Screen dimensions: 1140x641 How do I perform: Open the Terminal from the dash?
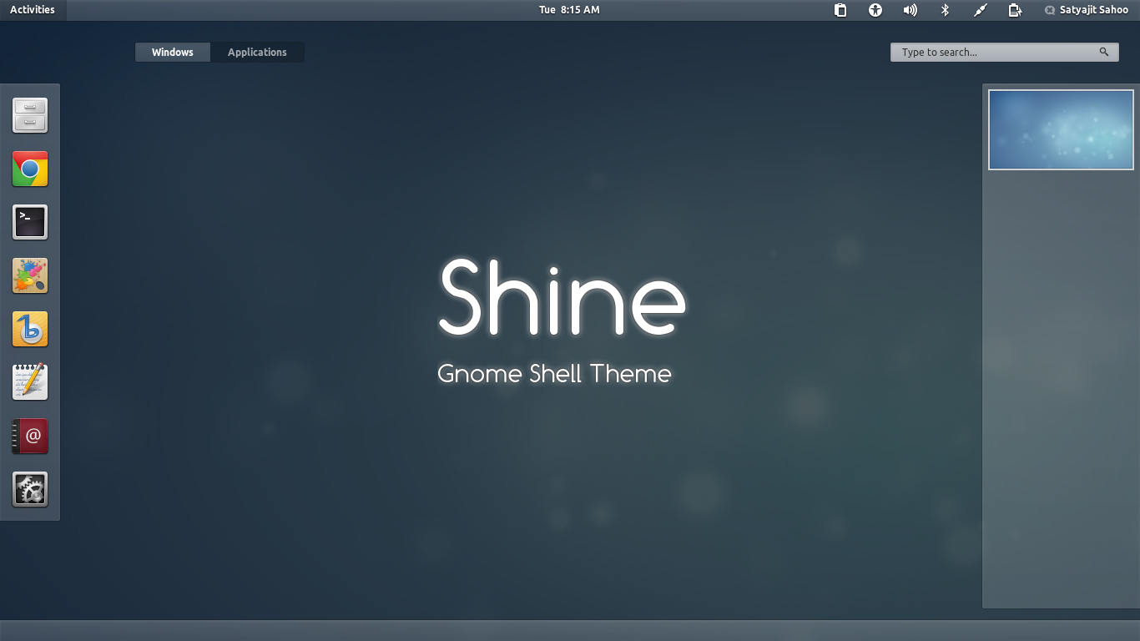(x=30, y=222)
